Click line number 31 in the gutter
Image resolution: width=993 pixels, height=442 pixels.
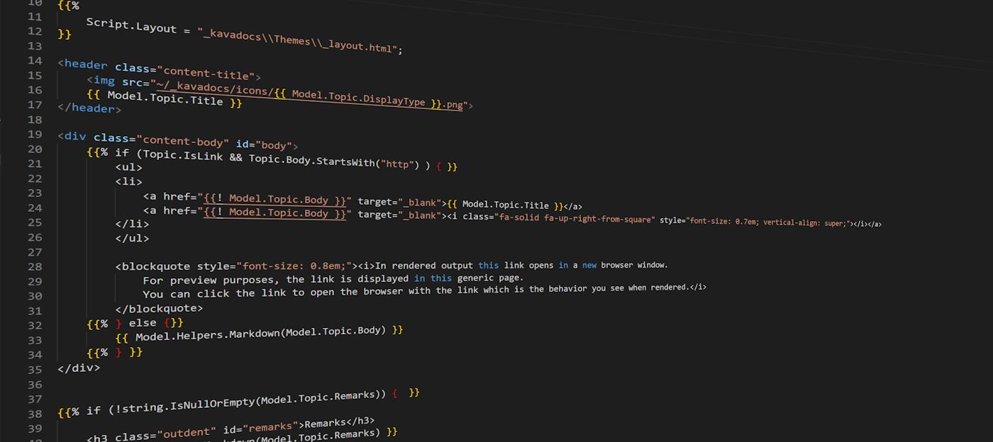(34, 311)
